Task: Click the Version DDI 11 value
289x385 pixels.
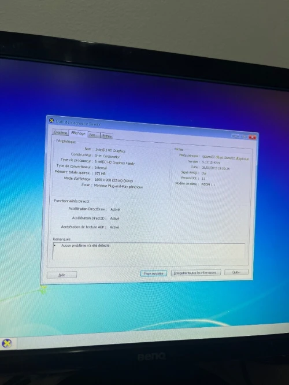Action: click(x=203, y=179)
